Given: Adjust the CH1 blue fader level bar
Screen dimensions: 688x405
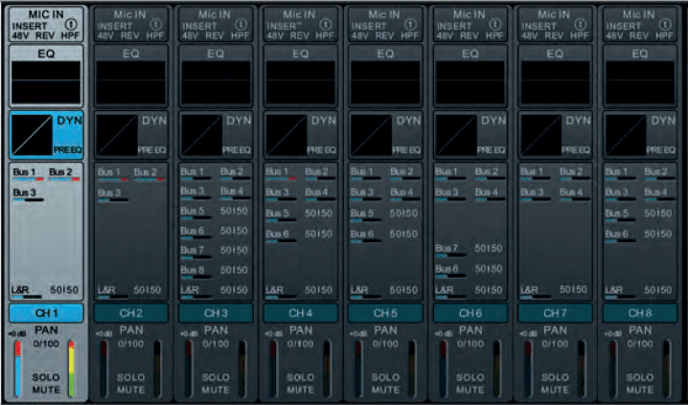Looking at the screenshot, I should pyautogui.click(x=18, y=369).
